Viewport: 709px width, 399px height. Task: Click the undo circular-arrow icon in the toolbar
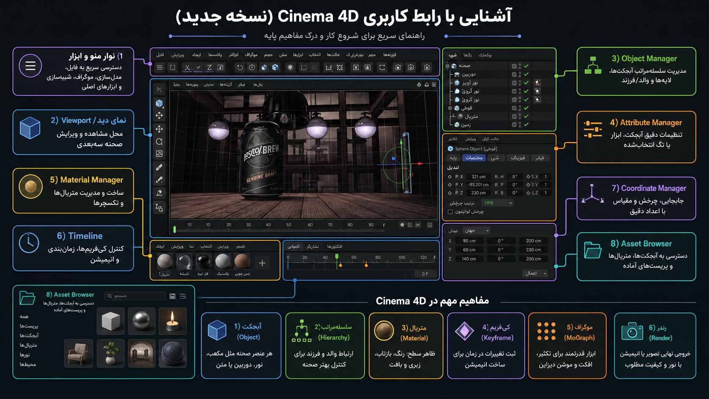point(240,67)
